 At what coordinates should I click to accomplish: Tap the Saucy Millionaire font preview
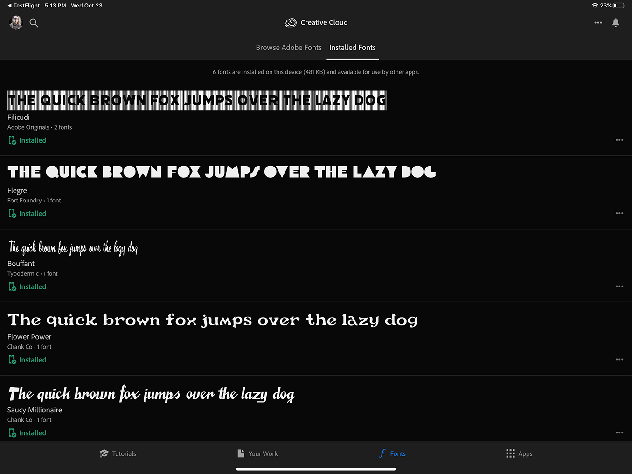coord(152,394)
